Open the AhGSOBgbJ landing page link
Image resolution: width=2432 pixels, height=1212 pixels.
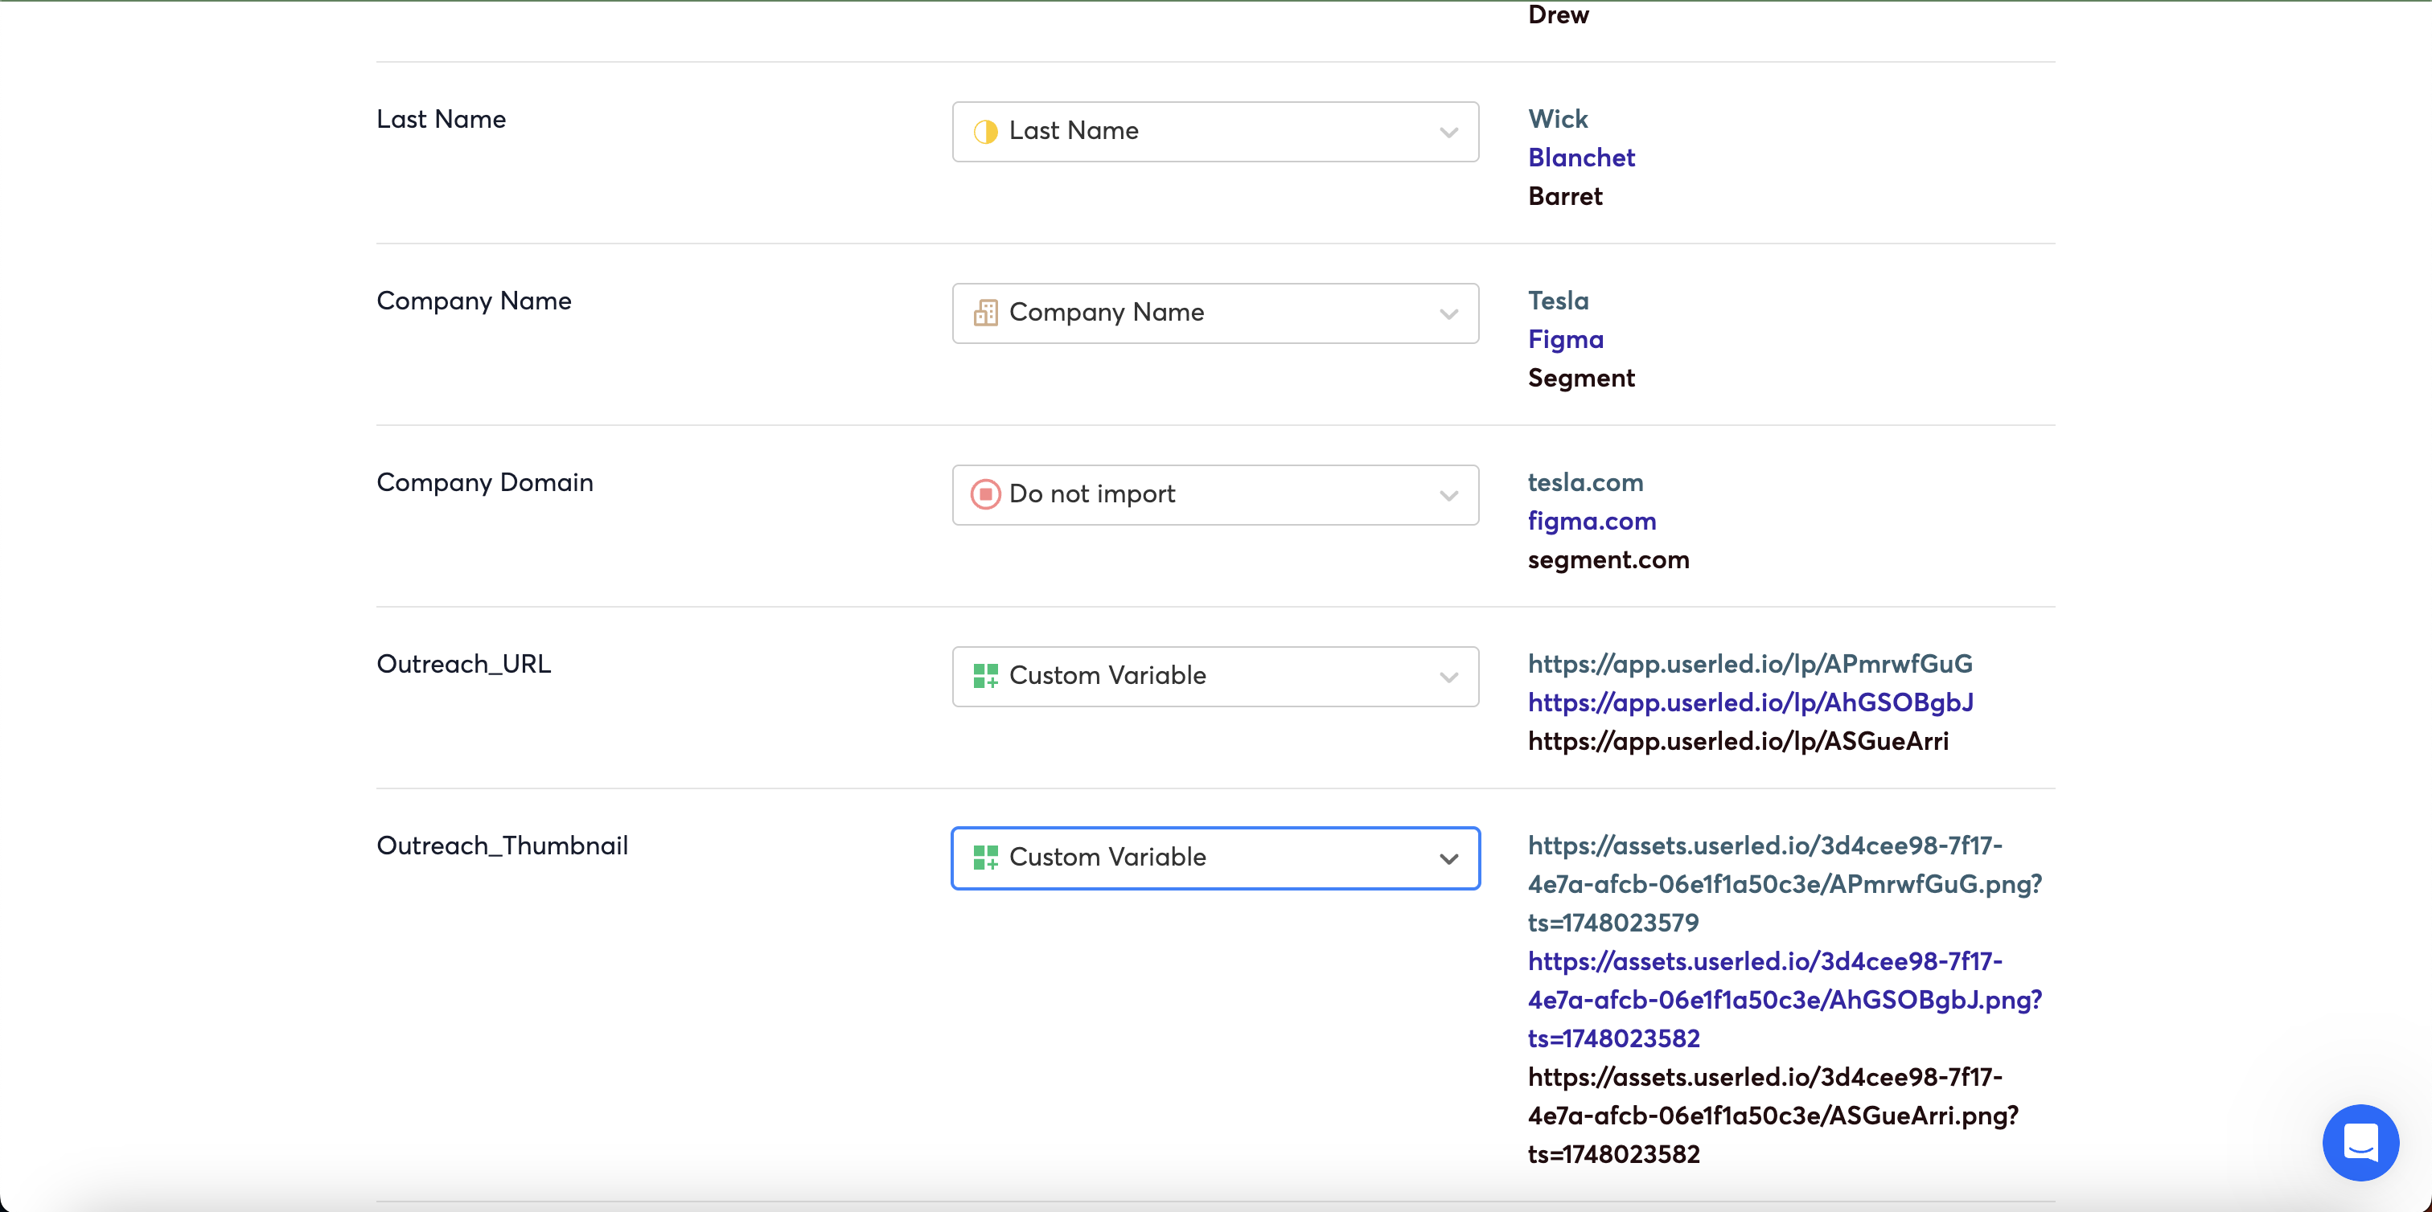pyautogui.click(x=1749, y=702)
